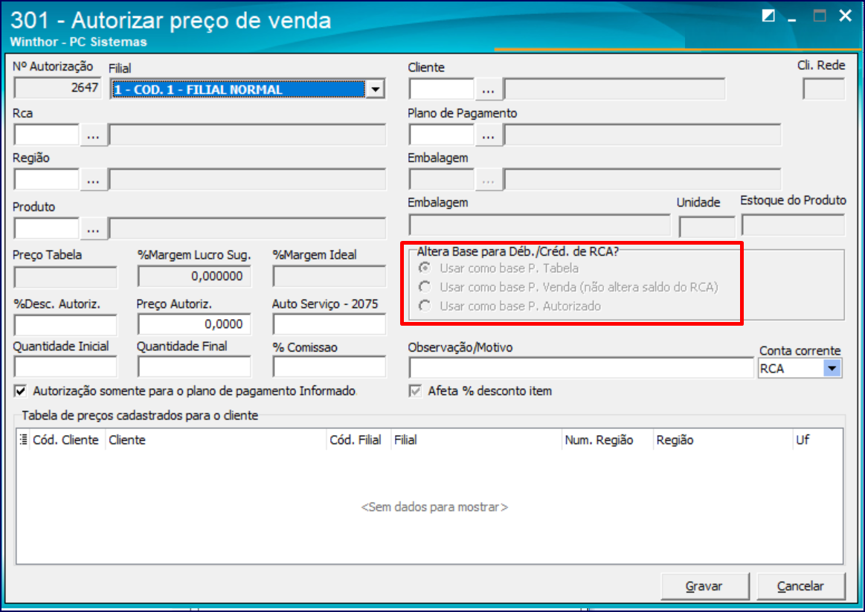The width and height of the screenshot is (865, 612).
Task: Click the Cód. Filial column header
Action: click(x=358, y=439)
